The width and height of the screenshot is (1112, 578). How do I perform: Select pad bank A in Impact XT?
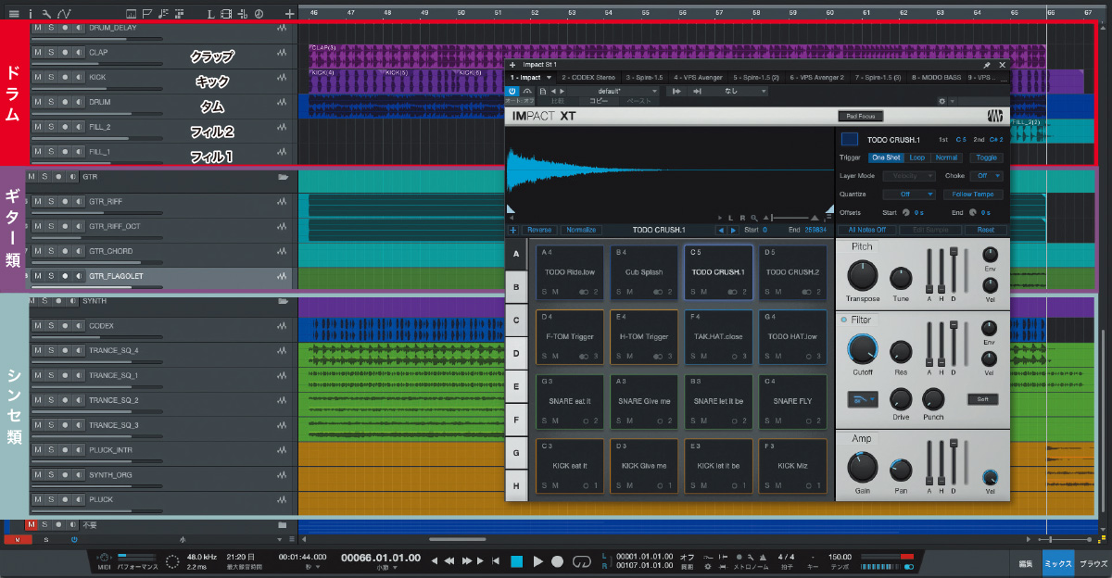coord(516,255)
